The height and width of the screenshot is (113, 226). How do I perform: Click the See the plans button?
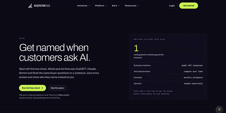click(57, 88)
